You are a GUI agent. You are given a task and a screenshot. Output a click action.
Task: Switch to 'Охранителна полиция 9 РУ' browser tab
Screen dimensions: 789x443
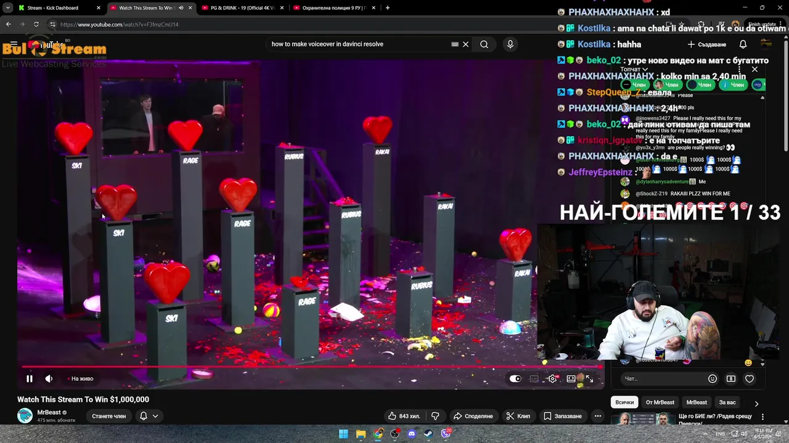pyautogui.click(x=333, y=8)
